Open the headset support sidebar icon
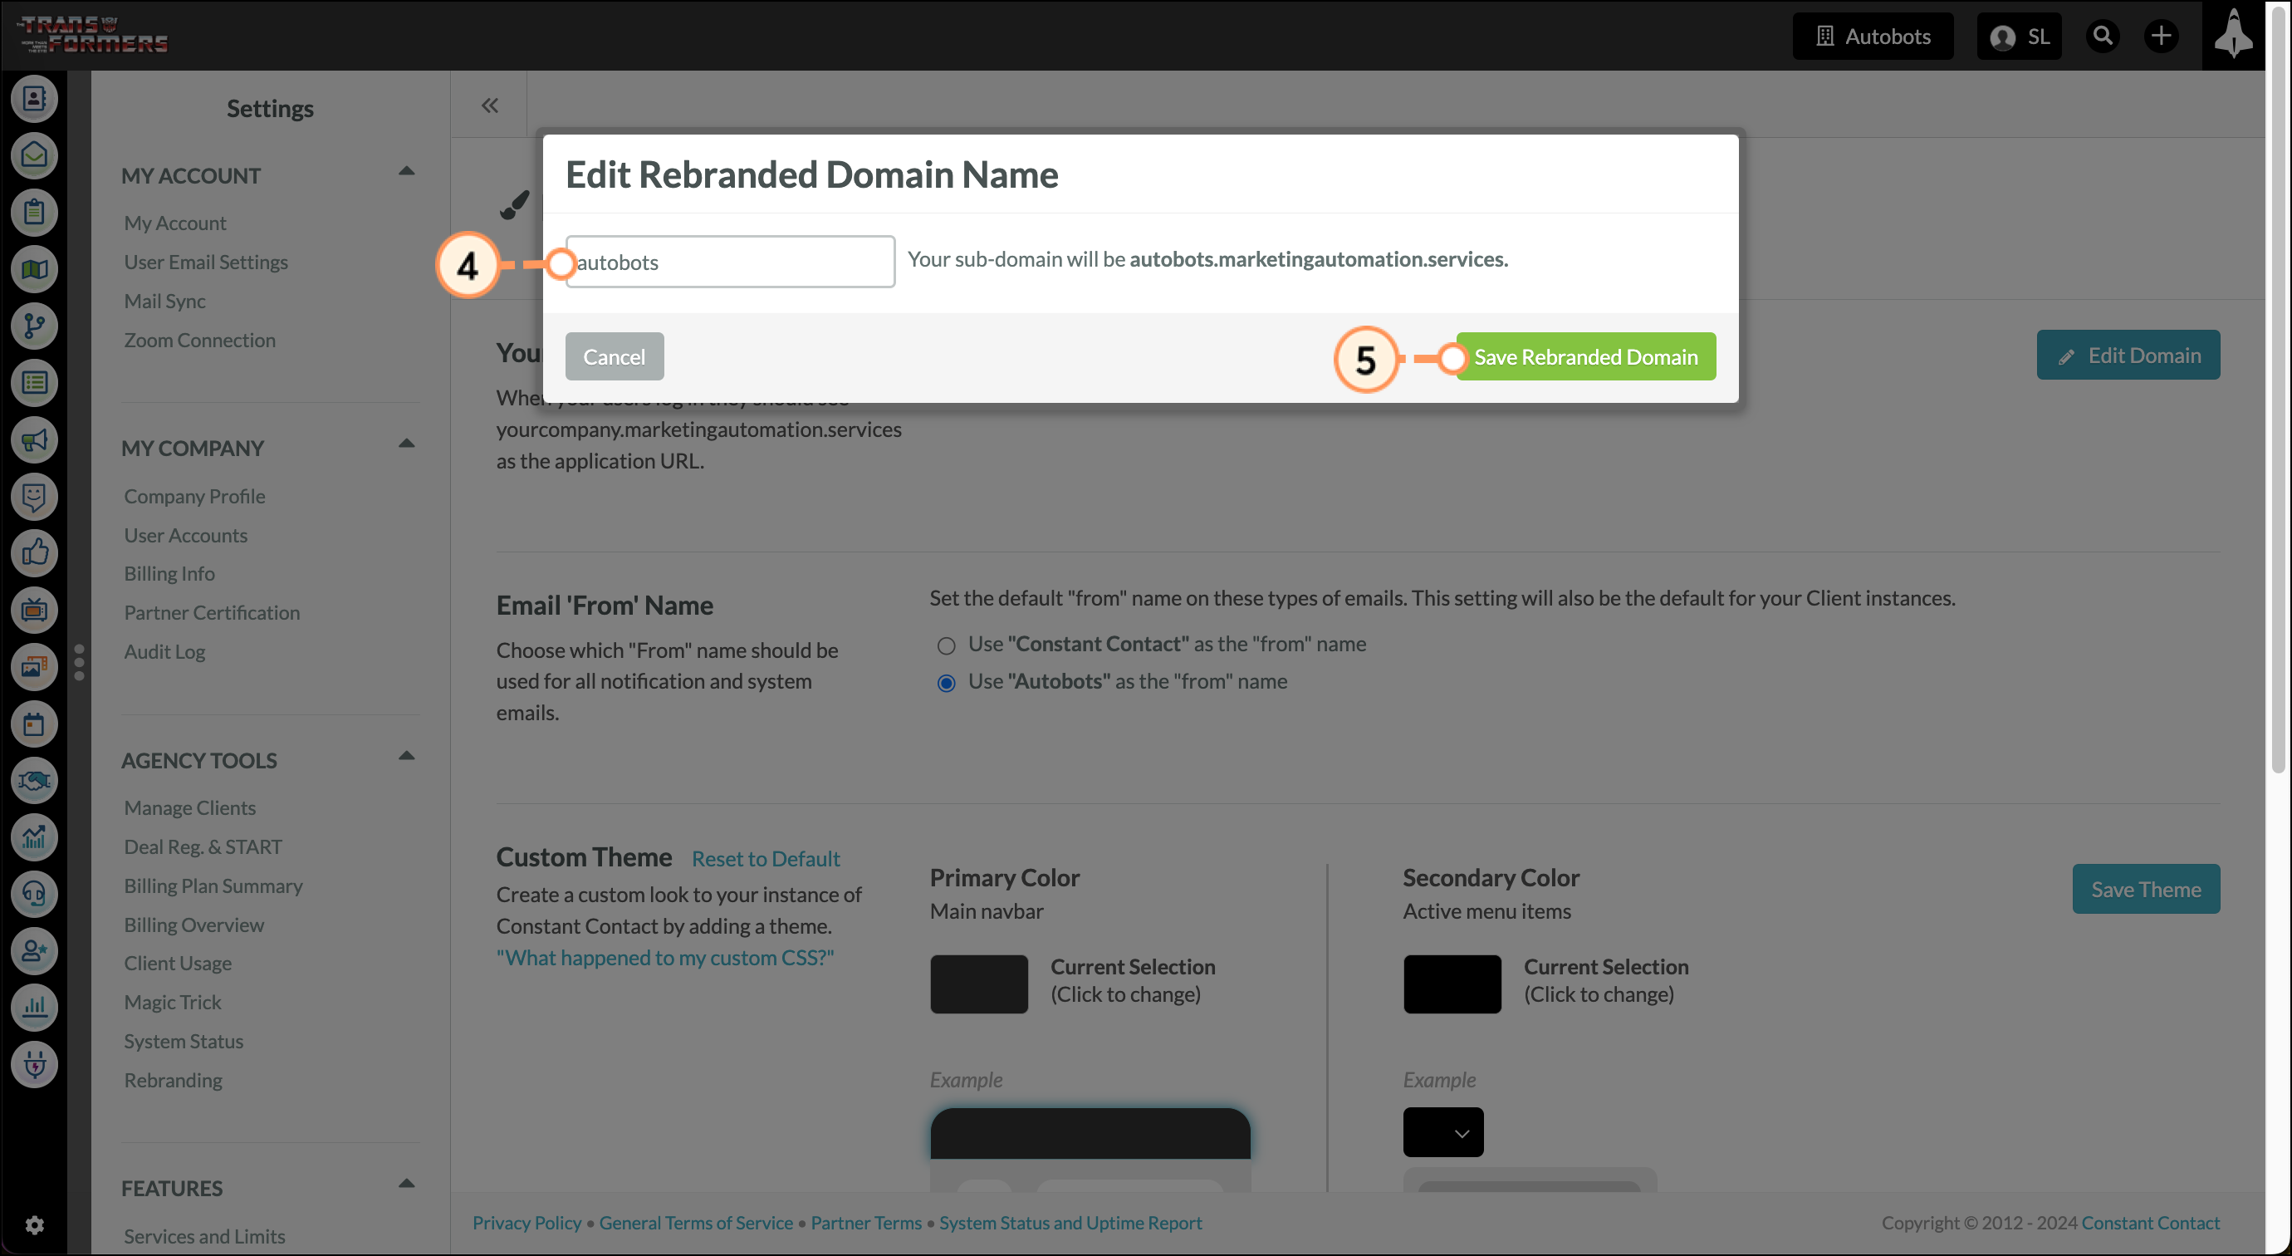This screenshot has width=2292, height=1256. (34, 894)
